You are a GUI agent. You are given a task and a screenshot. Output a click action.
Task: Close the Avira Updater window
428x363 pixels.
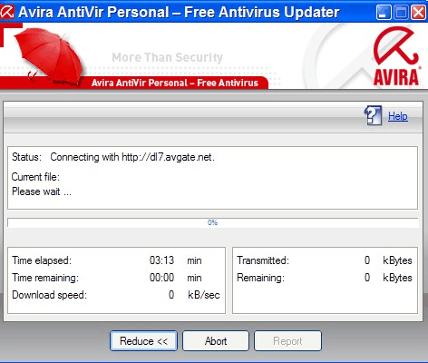tap(419, 13)
